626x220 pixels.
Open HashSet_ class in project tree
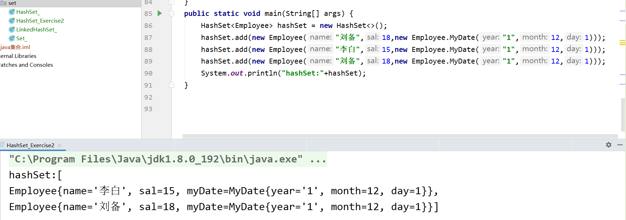pos(28,12)
